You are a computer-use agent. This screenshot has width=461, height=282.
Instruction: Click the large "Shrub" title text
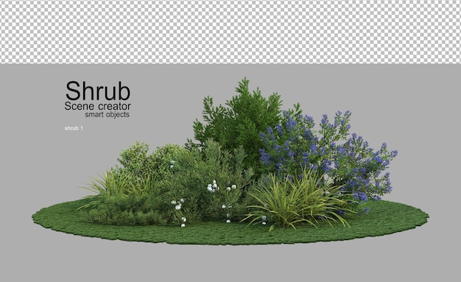(x=98, y=91)
